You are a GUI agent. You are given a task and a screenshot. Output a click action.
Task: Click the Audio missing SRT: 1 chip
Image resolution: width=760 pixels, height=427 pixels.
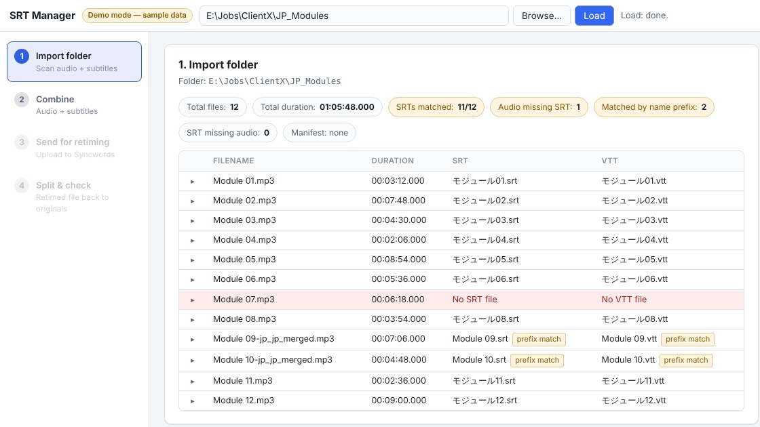[539, 107]
